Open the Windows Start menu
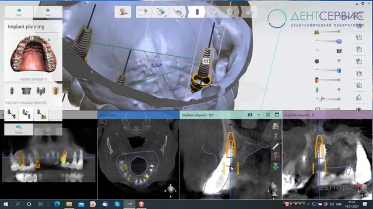Screen dimensions: 373x209 6,204
